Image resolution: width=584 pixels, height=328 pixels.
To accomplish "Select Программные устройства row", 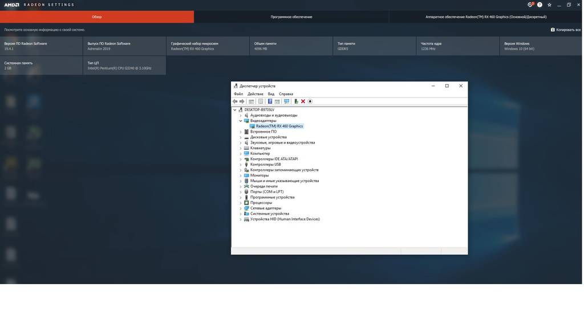I will [x=272, y=198].
